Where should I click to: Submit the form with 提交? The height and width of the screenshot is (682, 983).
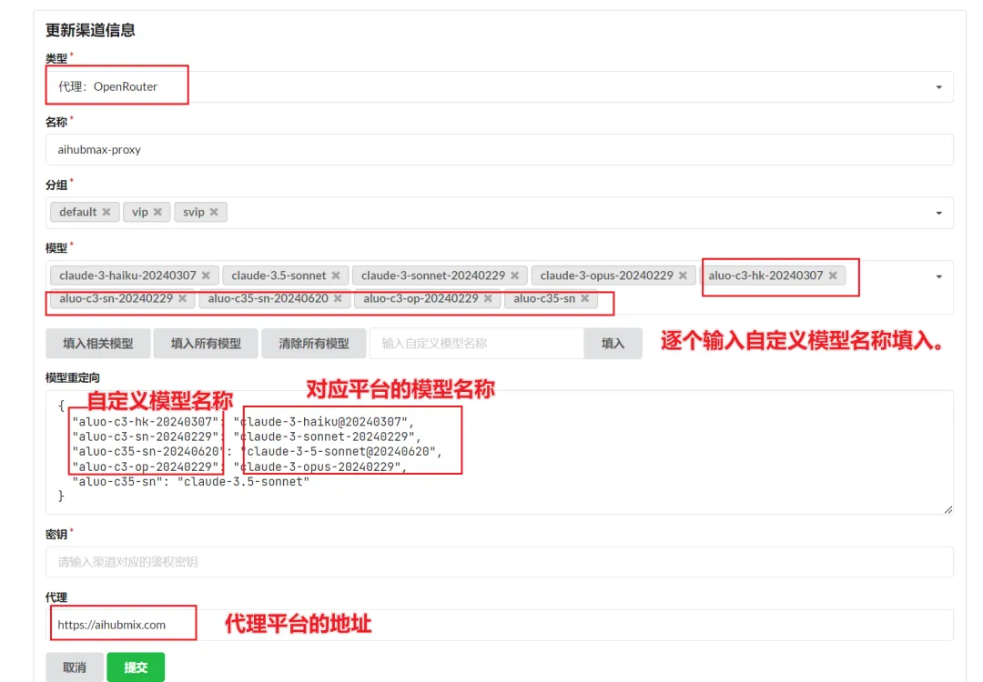[x=136, y=667]
